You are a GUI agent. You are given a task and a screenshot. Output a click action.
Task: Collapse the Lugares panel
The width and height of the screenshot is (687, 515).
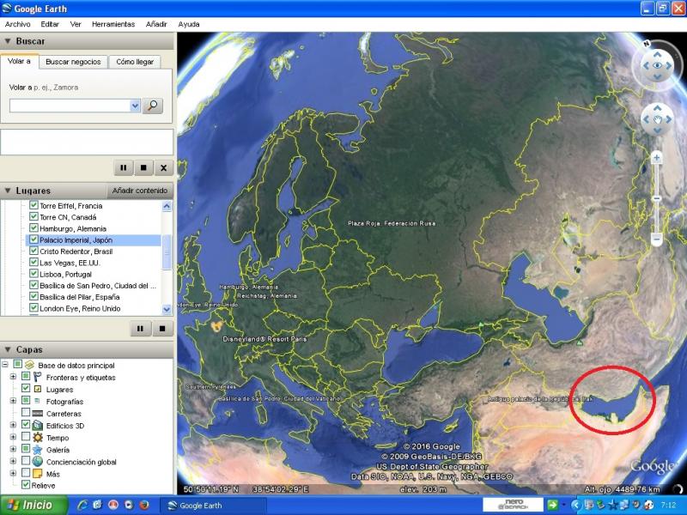pyautogui.click(x=8, y=191)
